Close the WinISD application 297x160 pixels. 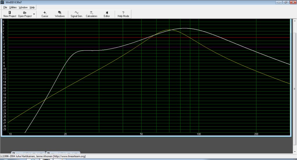pos(293,2)
